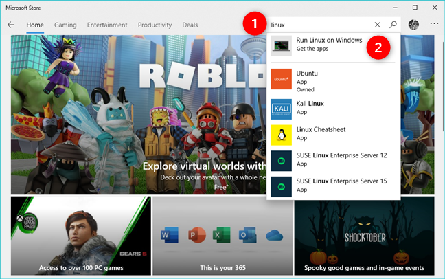Maximize the Microsoft Store window
This screenshot has width=445, height=279.
click(415, 8)
